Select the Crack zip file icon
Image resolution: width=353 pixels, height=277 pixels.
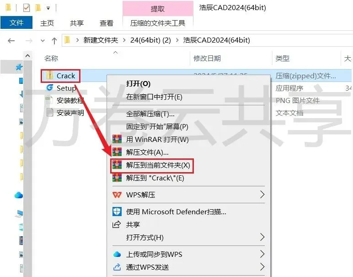(x=49, y=75)
